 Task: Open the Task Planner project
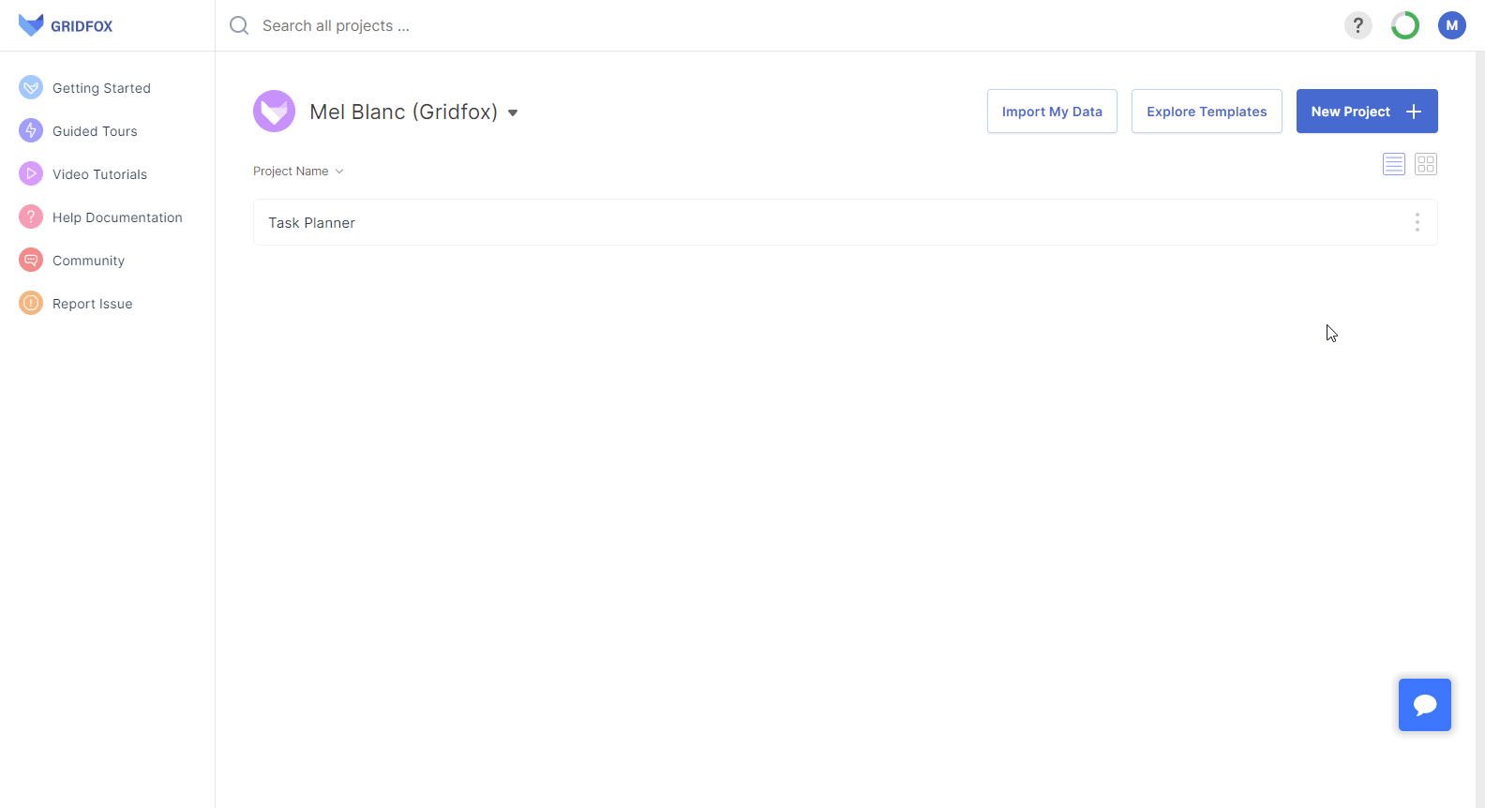[x=845, y=222]
